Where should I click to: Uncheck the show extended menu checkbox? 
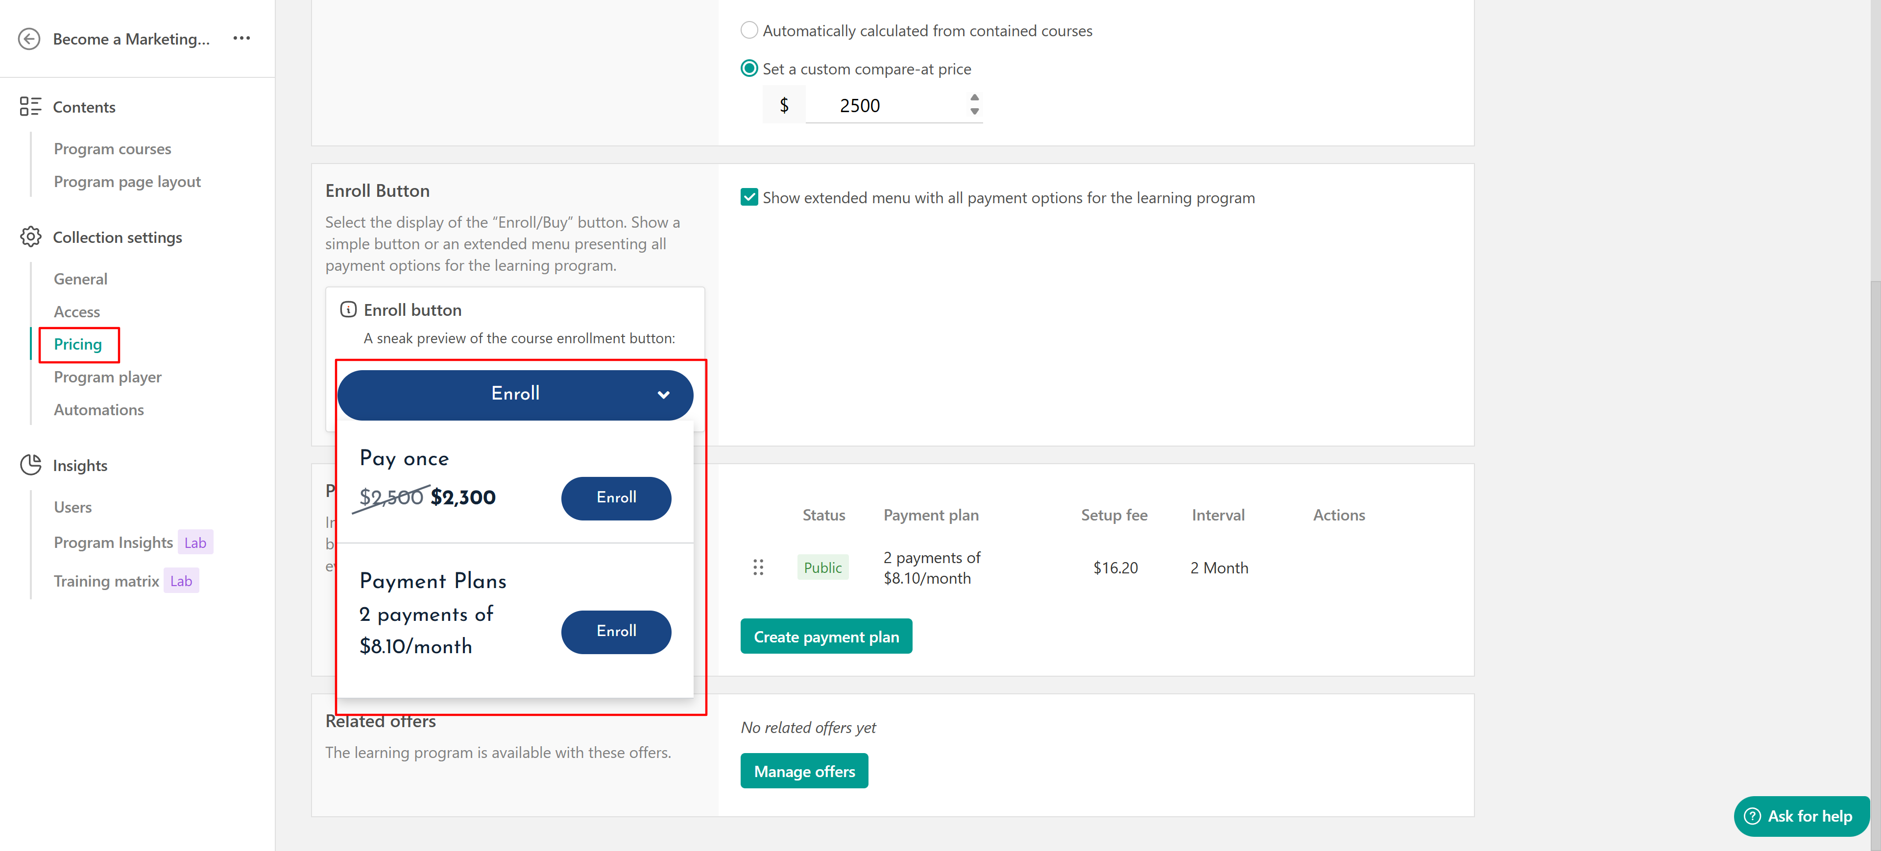point(749,197)
